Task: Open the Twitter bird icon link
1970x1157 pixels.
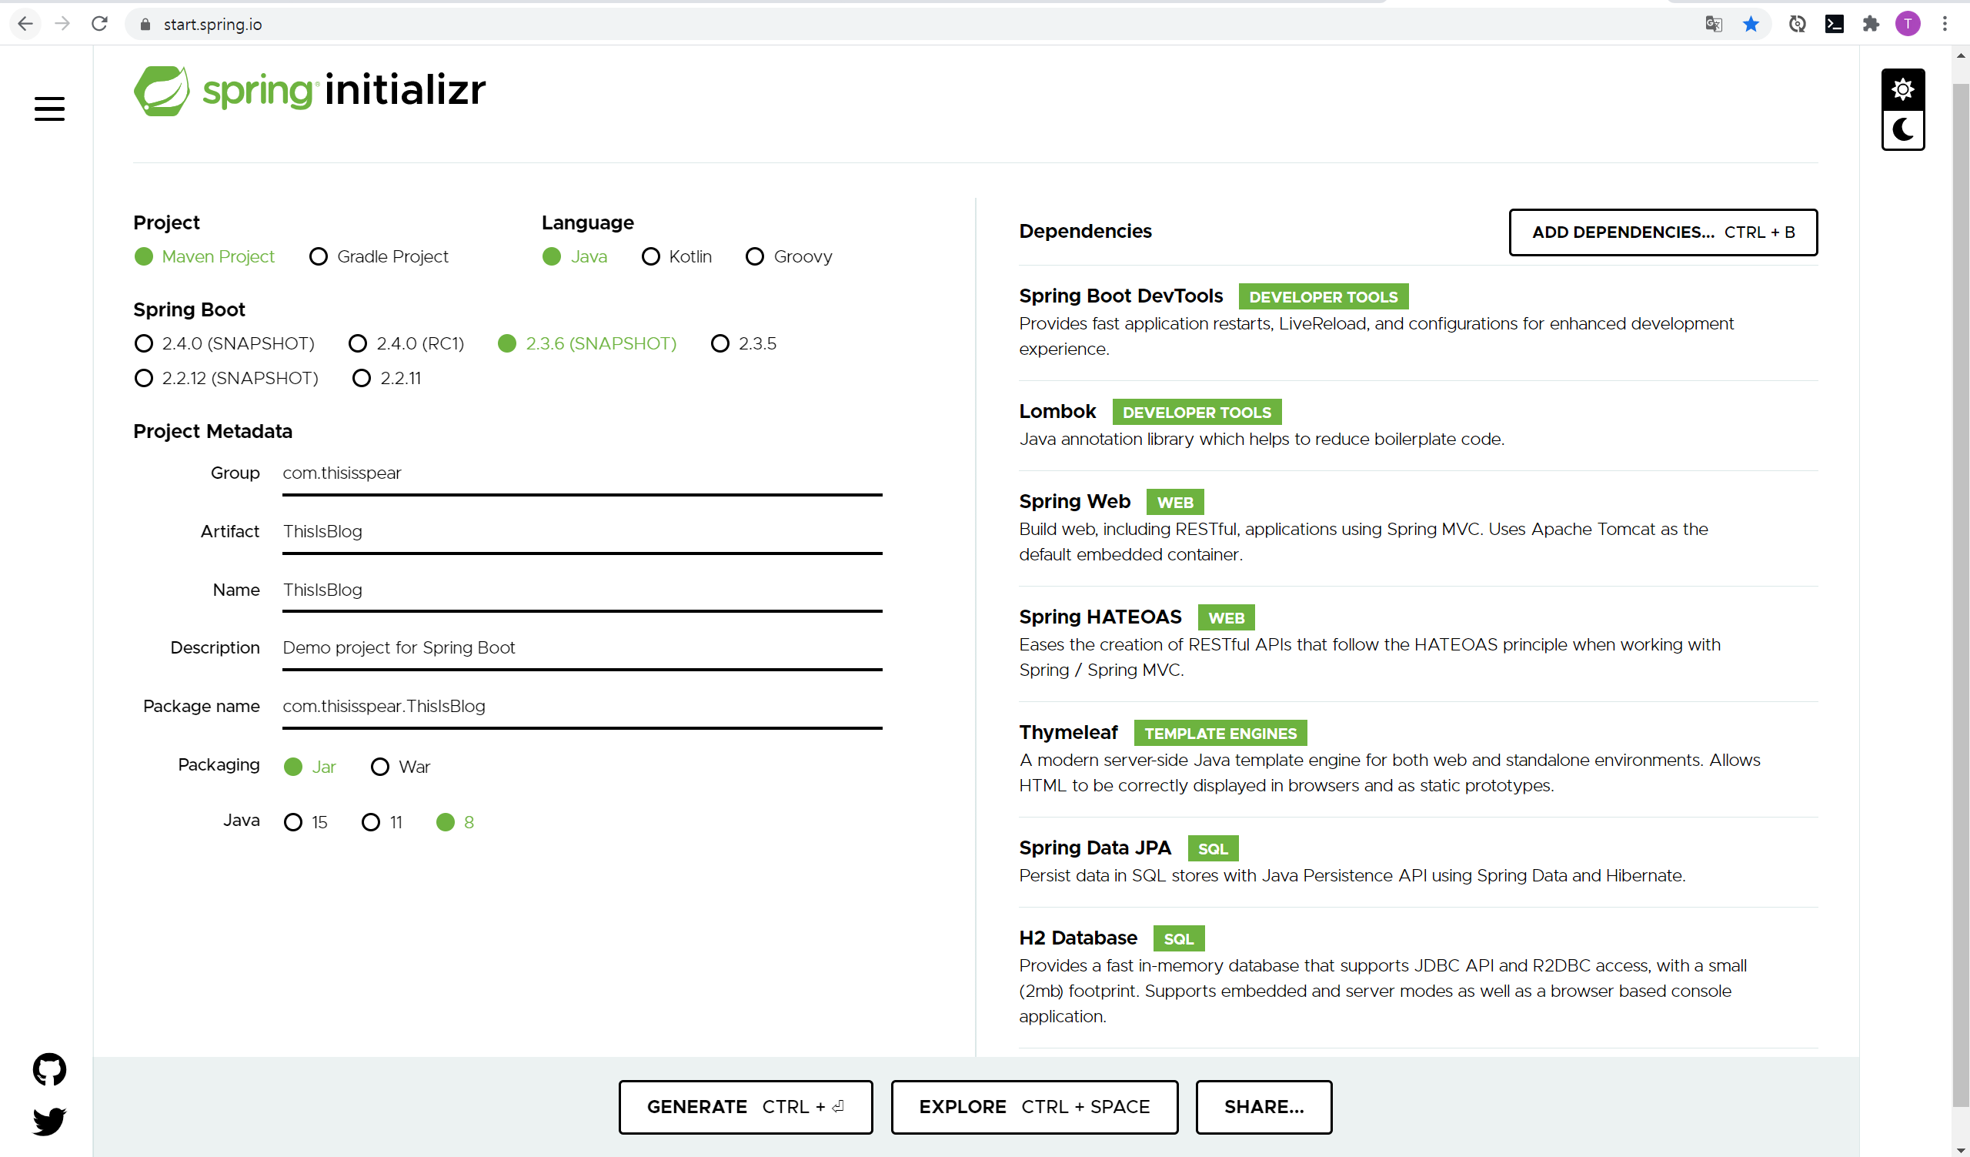Action: pyautogui.click(x=49, y=1121)
